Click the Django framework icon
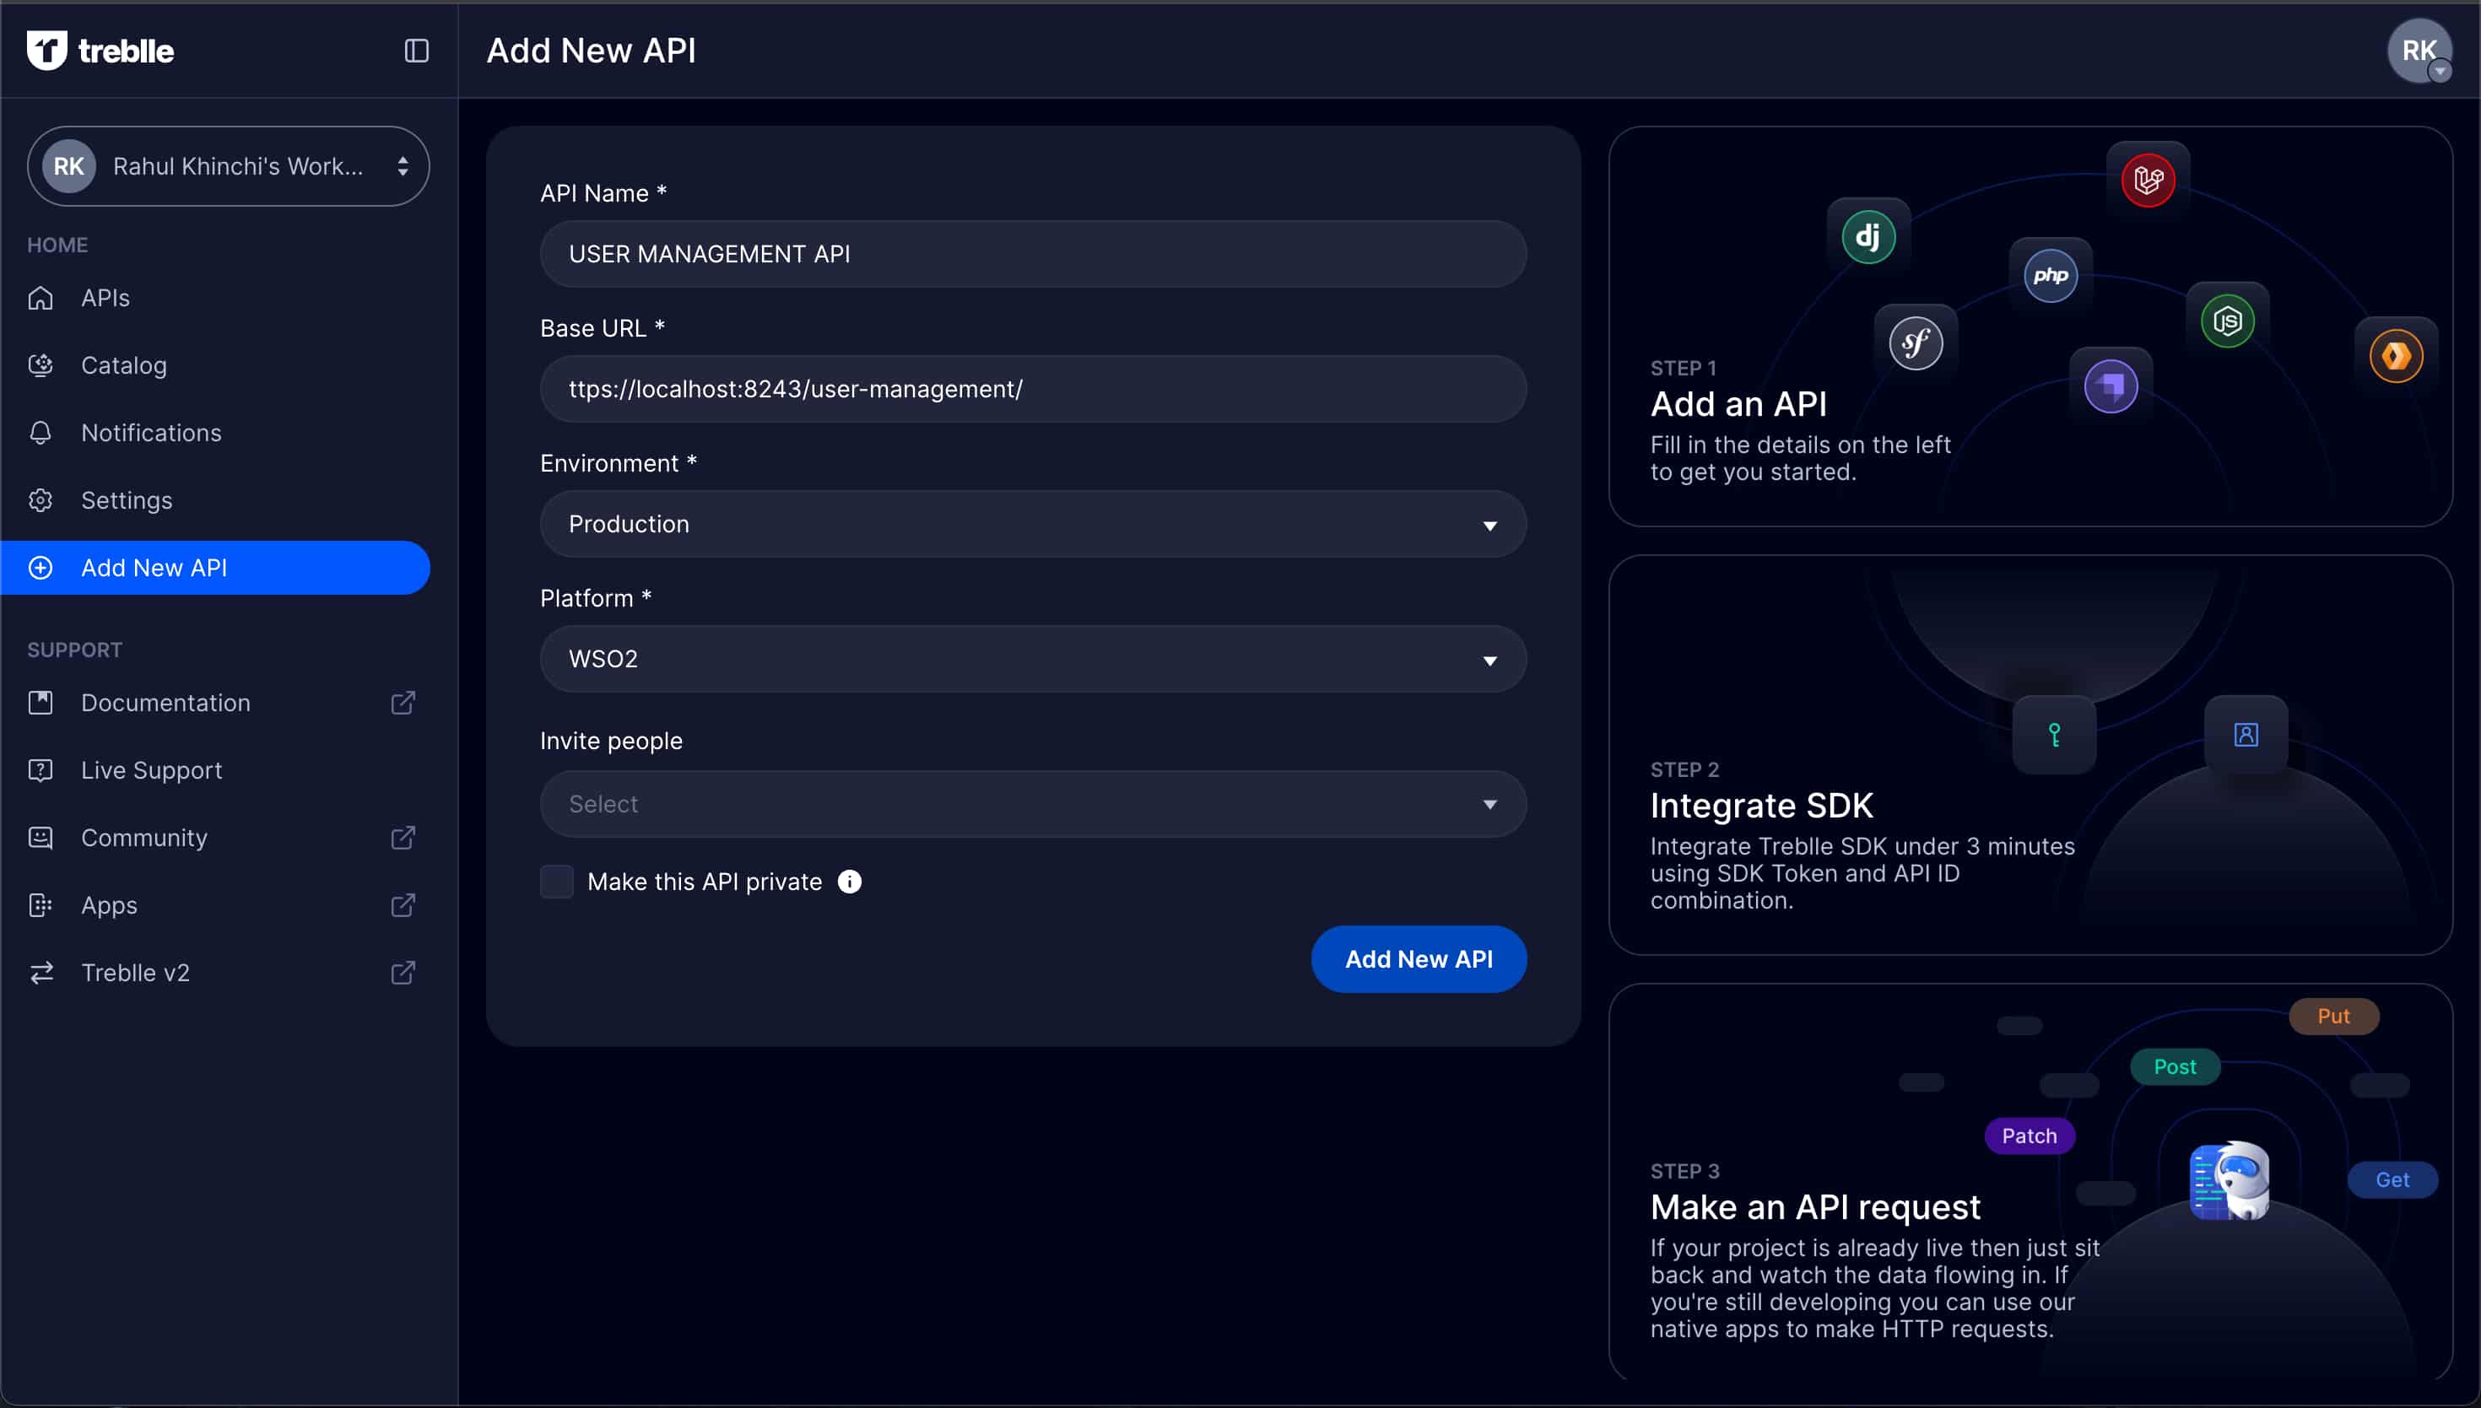 point(1868,237)
